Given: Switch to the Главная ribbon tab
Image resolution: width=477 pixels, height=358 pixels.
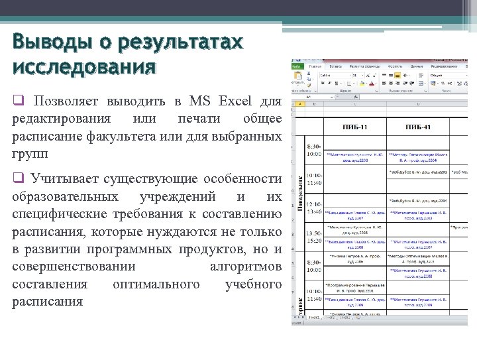Looking at the screenshot, I should click(315, 66).
